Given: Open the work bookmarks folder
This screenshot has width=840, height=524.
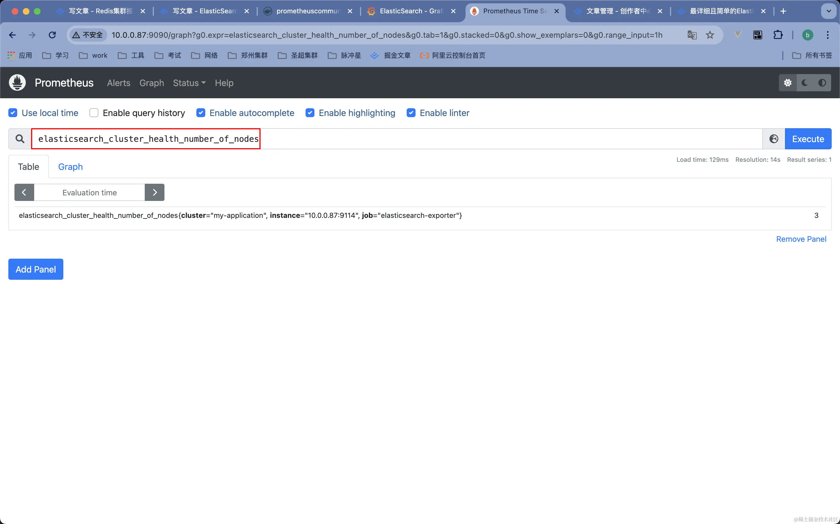Looking at the screenshot, I should pos(93,56).
